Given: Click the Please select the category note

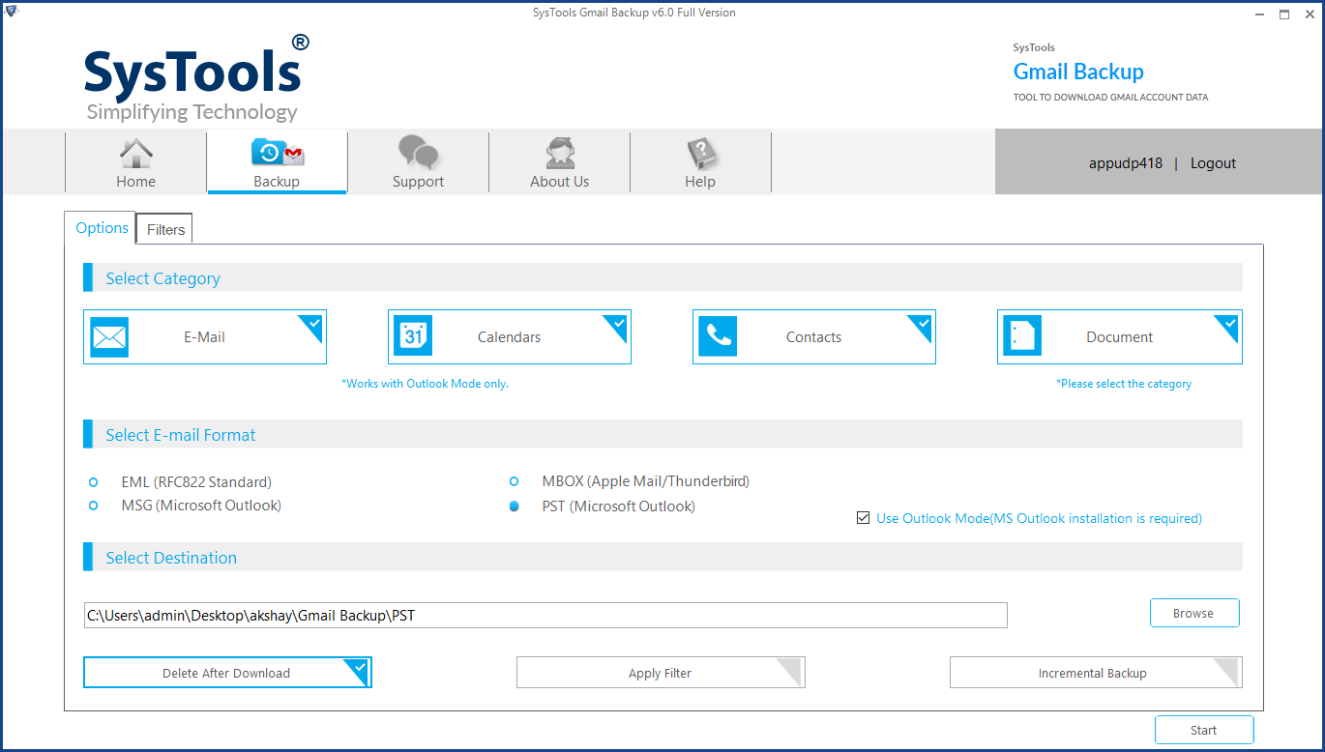Looking at the screenshot, I should pos(1124,384).
